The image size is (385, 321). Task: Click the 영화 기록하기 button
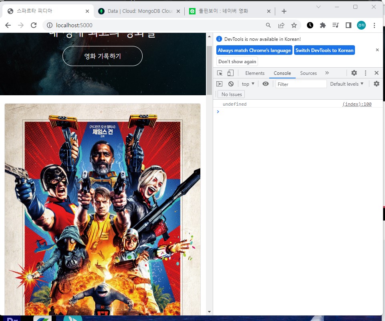click(103, 56)
